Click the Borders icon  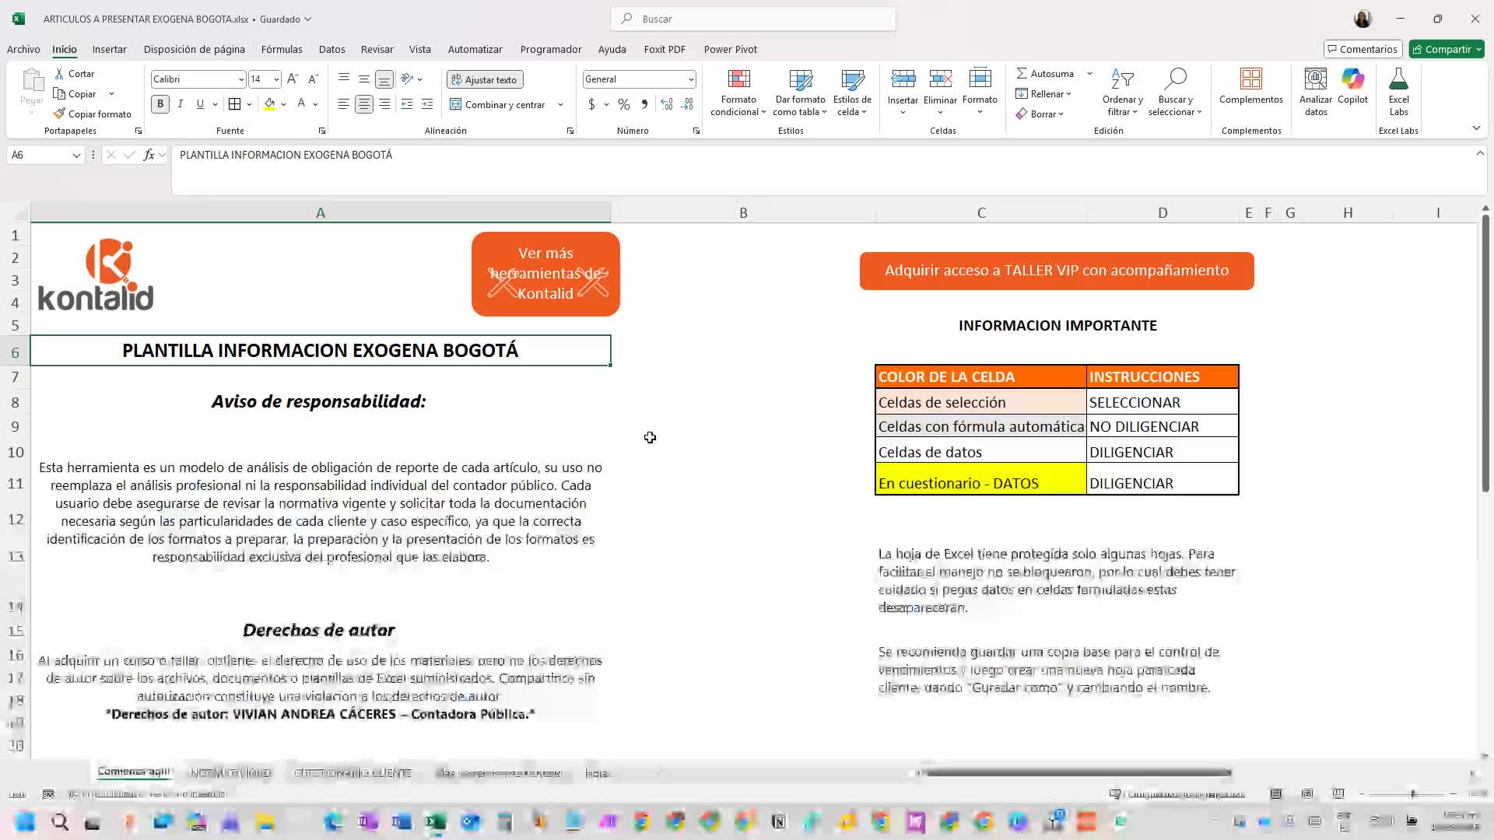pos(234,103)
